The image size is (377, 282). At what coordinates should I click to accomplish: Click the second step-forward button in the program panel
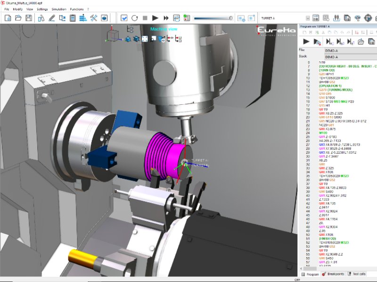tap(340, 42)
